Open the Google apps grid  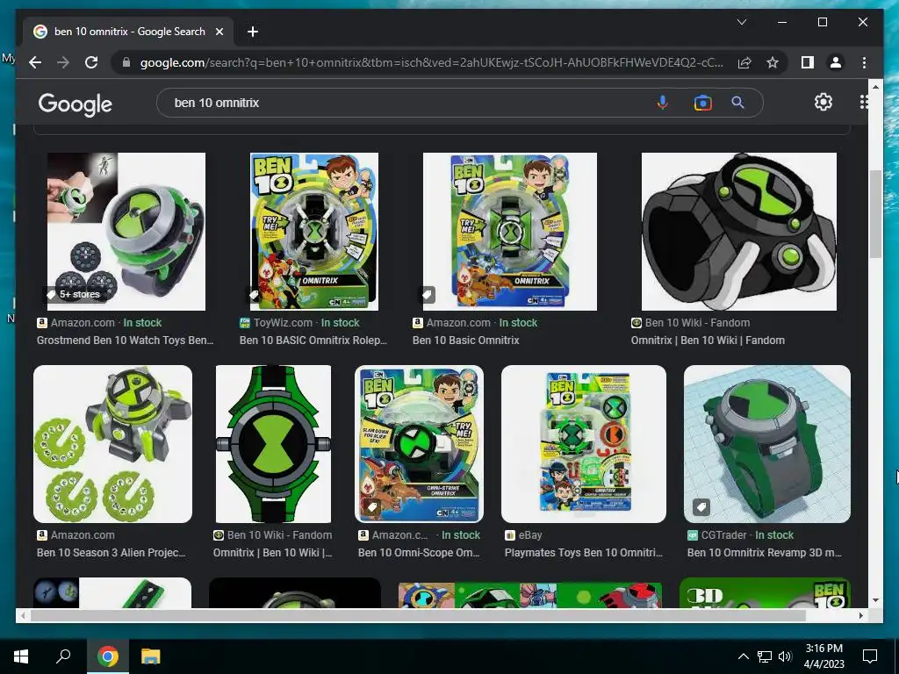pos(864,102)
